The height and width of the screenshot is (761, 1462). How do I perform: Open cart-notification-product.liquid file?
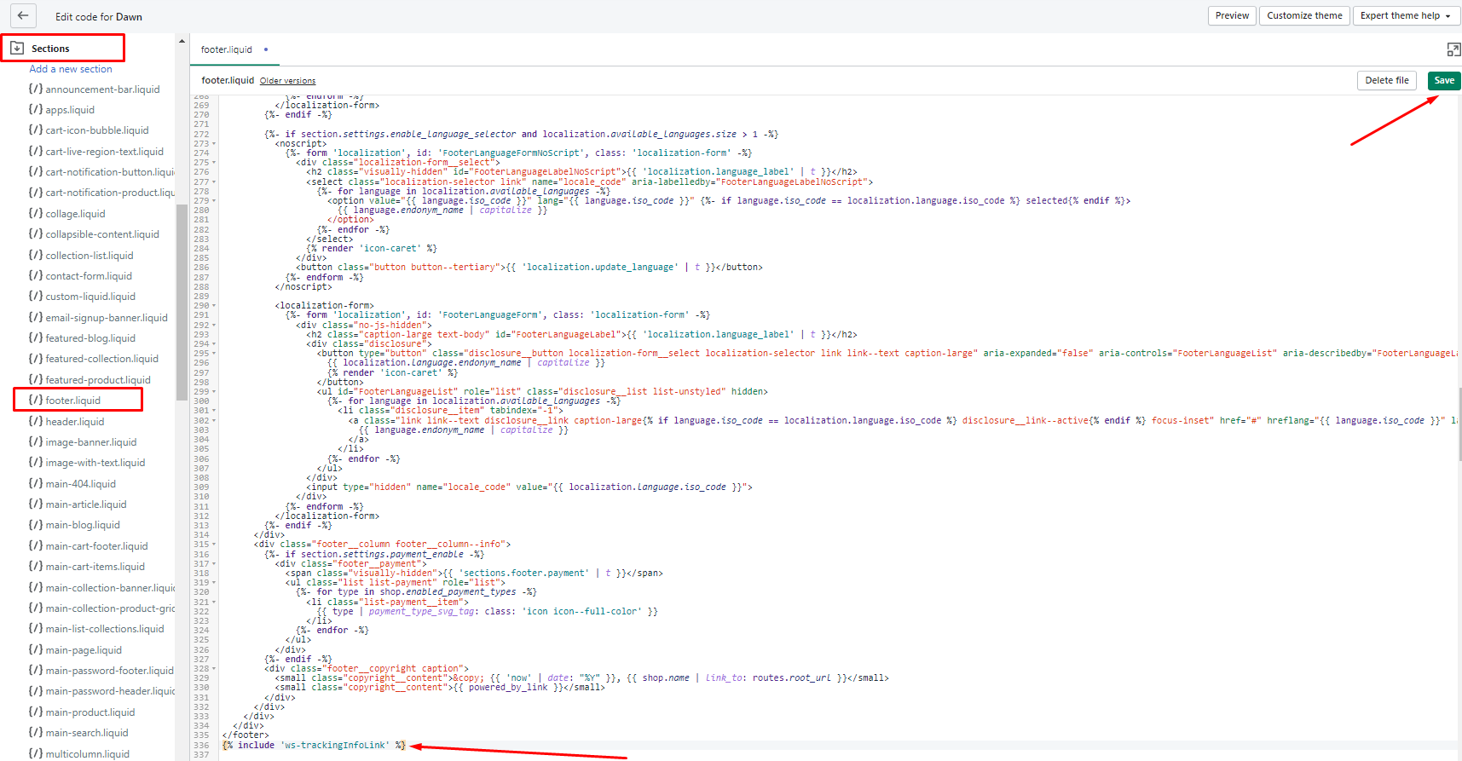coord(110,193)
